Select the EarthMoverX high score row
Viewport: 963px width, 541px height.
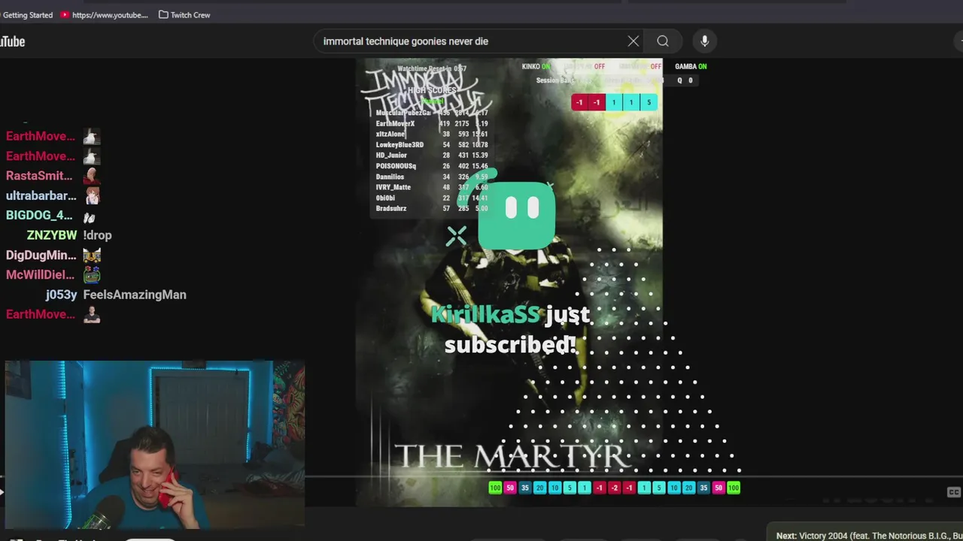click(x=432, y=124)
